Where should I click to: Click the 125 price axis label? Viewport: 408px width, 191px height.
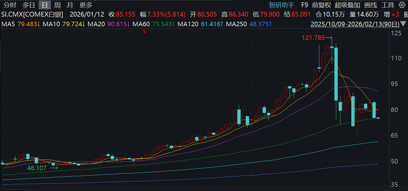[x=397, y=33]
